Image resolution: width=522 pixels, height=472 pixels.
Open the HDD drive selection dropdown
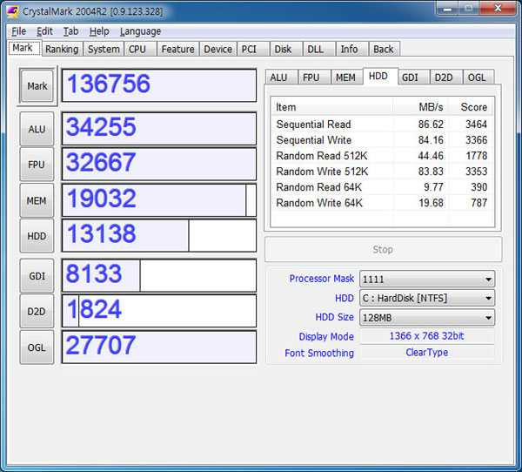(x=427, y=298)
